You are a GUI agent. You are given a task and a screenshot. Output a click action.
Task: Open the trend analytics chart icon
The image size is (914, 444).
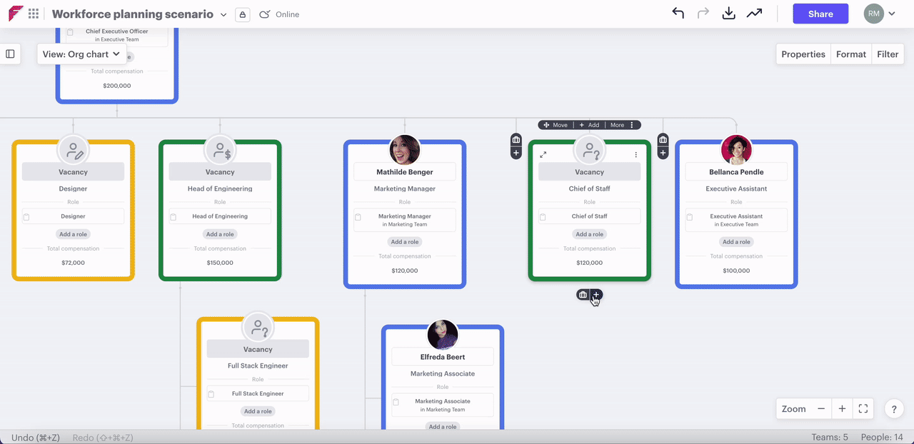(754, 14)
